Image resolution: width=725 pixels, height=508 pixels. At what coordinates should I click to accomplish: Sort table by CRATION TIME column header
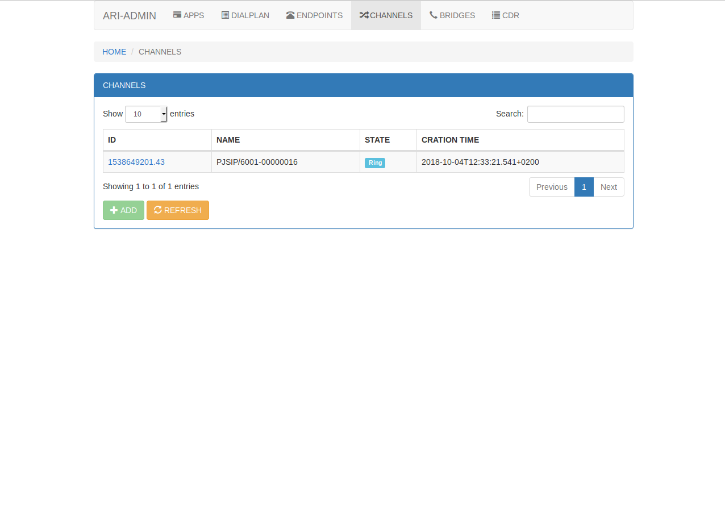tap(520, 140)
